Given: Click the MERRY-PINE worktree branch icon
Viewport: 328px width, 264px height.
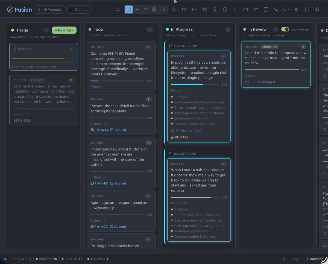Looking at the screenshot, I should tap(171, 154).
